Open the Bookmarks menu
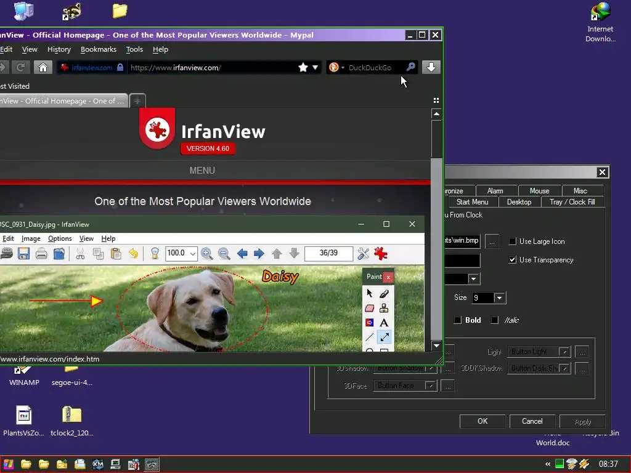The height and width of the screenshot is (473, 631). 98,49
